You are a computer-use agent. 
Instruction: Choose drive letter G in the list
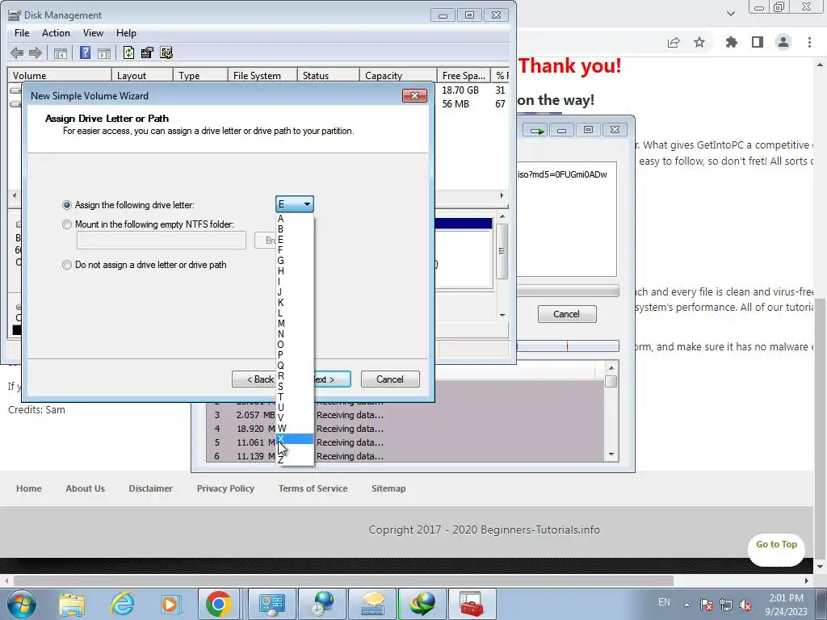coord(295,261)
